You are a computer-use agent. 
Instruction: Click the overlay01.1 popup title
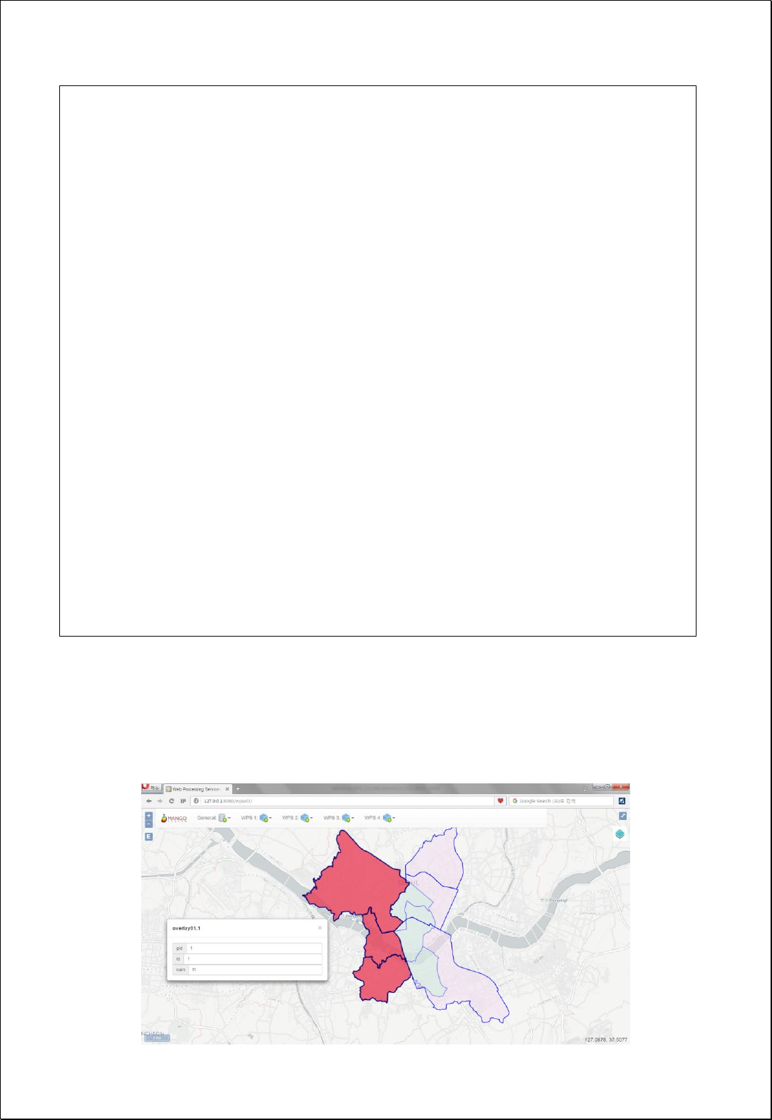186,929
